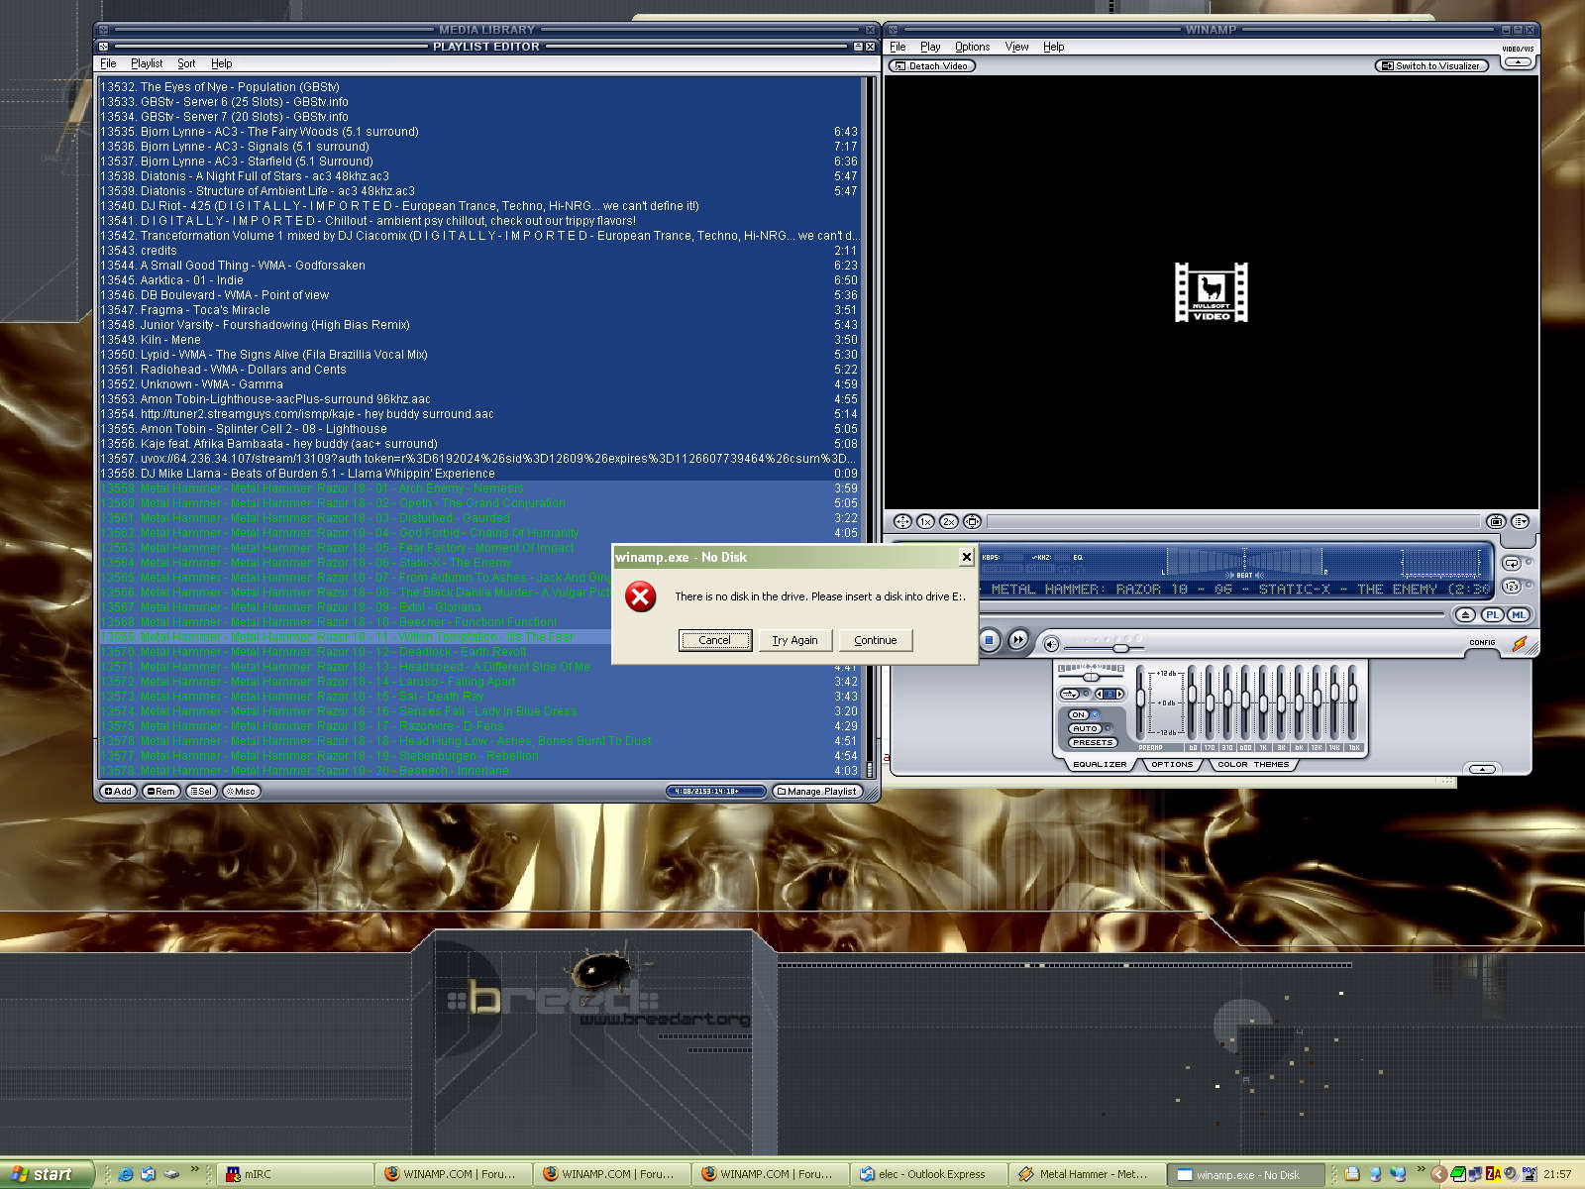
Task: Click the ZoneAlarm ZA tray icon
Action: (x=1493, y=1174)
